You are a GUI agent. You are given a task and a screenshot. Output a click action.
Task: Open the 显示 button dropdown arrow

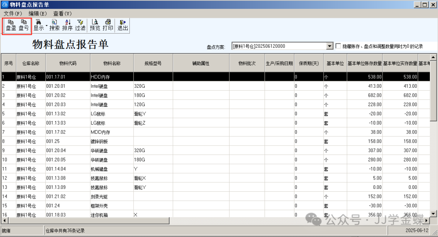(x=46, y=25)
